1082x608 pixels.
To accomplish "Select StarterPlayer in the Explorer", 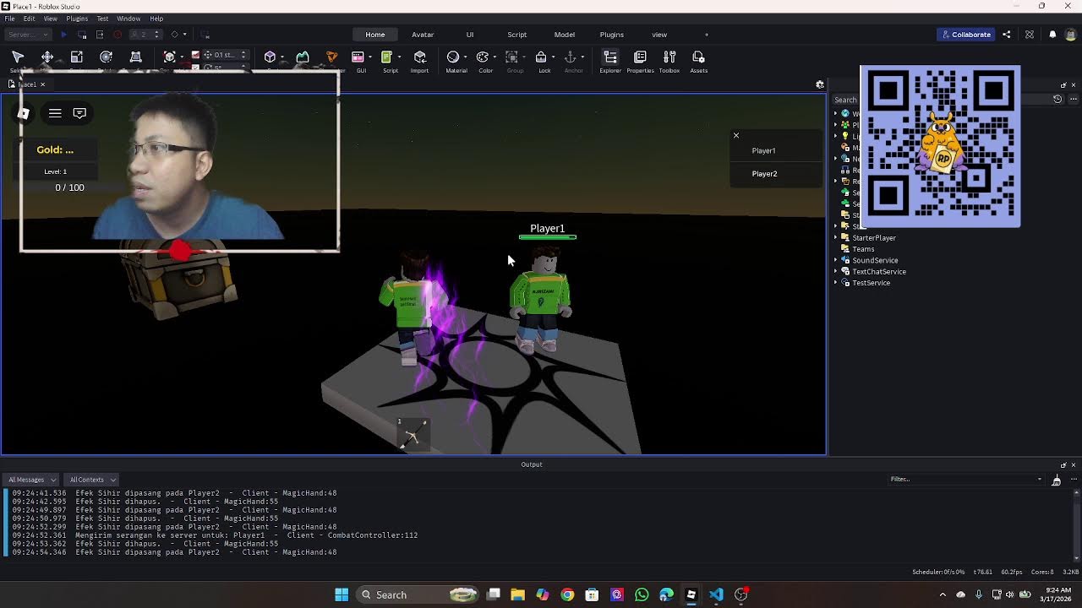I will pyautogui.click(x=874, y=238).
